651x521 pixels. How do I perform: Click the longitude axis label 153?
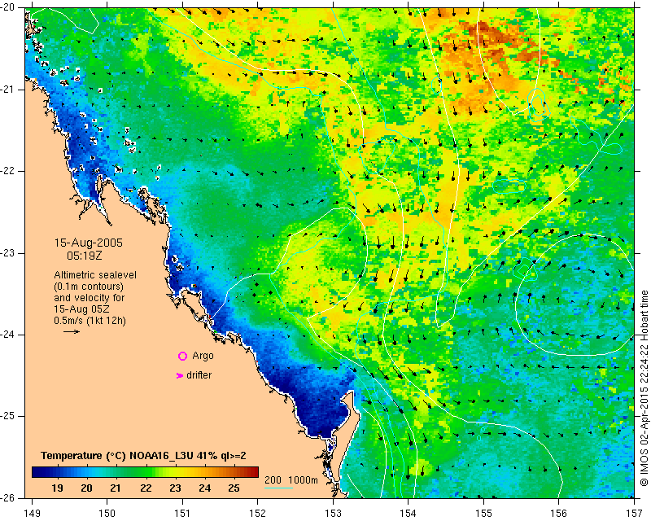click(x=334, y=514)
